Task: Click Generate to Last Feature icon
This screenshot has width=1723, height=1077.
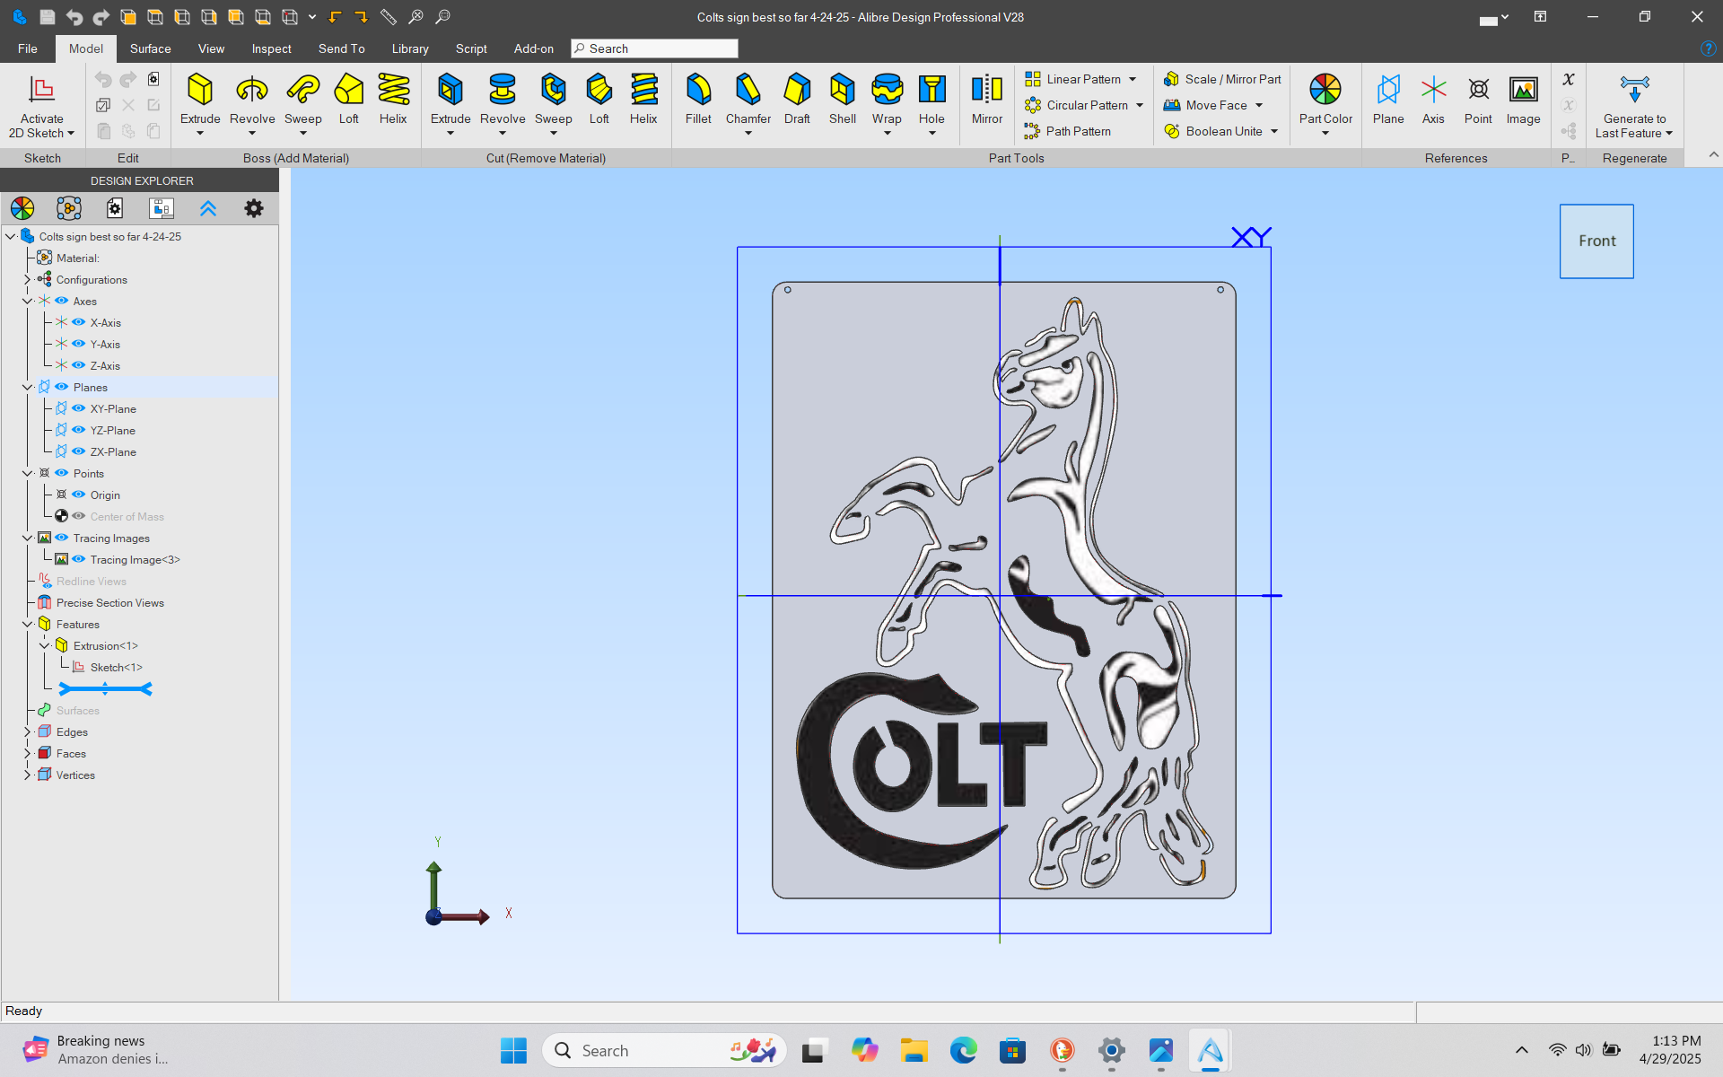Action: tap(1634, 90)
